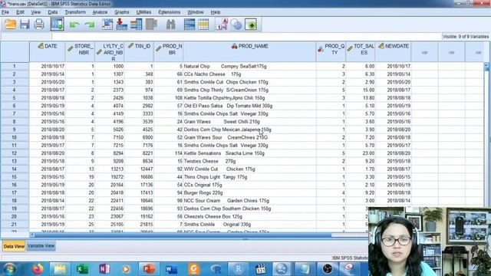Select row number 1 header
This screenshot has height=276, width=491.
coord(15,67)
